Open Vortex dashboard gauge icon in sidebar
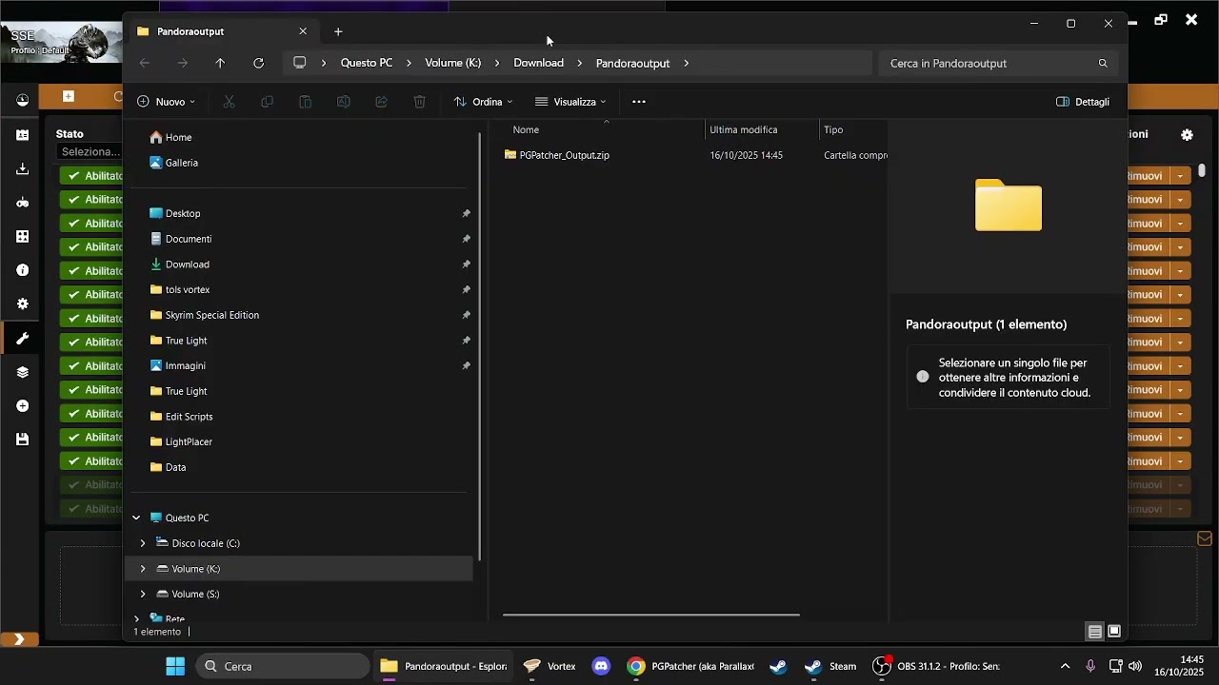The width and height of the screenshot is (1219, 685). click(22, 100)
